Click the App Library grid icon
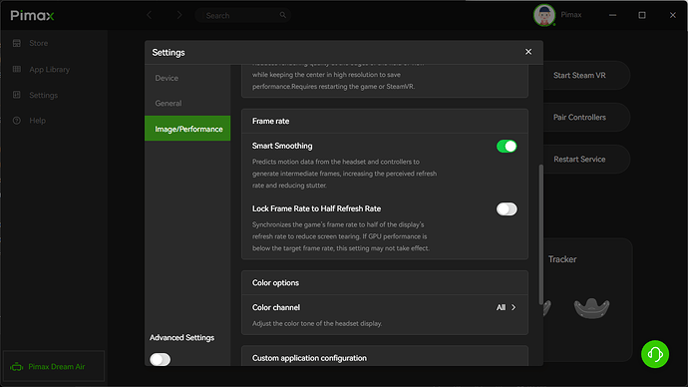This screenshot has width=688, height=387. pyautogui.click(x=17, y=69)
